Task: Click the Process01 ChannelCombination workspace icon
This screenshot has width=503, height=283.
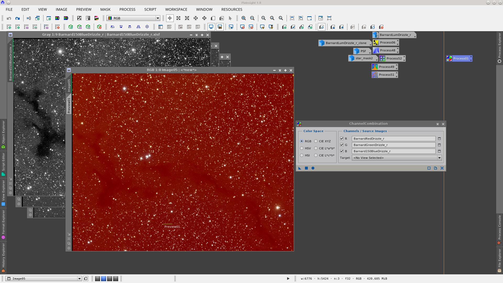Action: point(459,58)
